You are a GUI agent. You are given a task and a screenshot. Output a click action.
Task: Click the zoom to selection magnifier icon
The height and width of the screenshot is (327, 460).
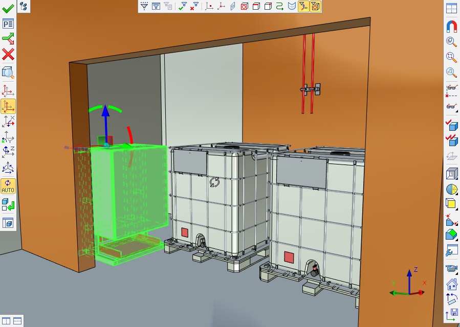pos(452,57)
